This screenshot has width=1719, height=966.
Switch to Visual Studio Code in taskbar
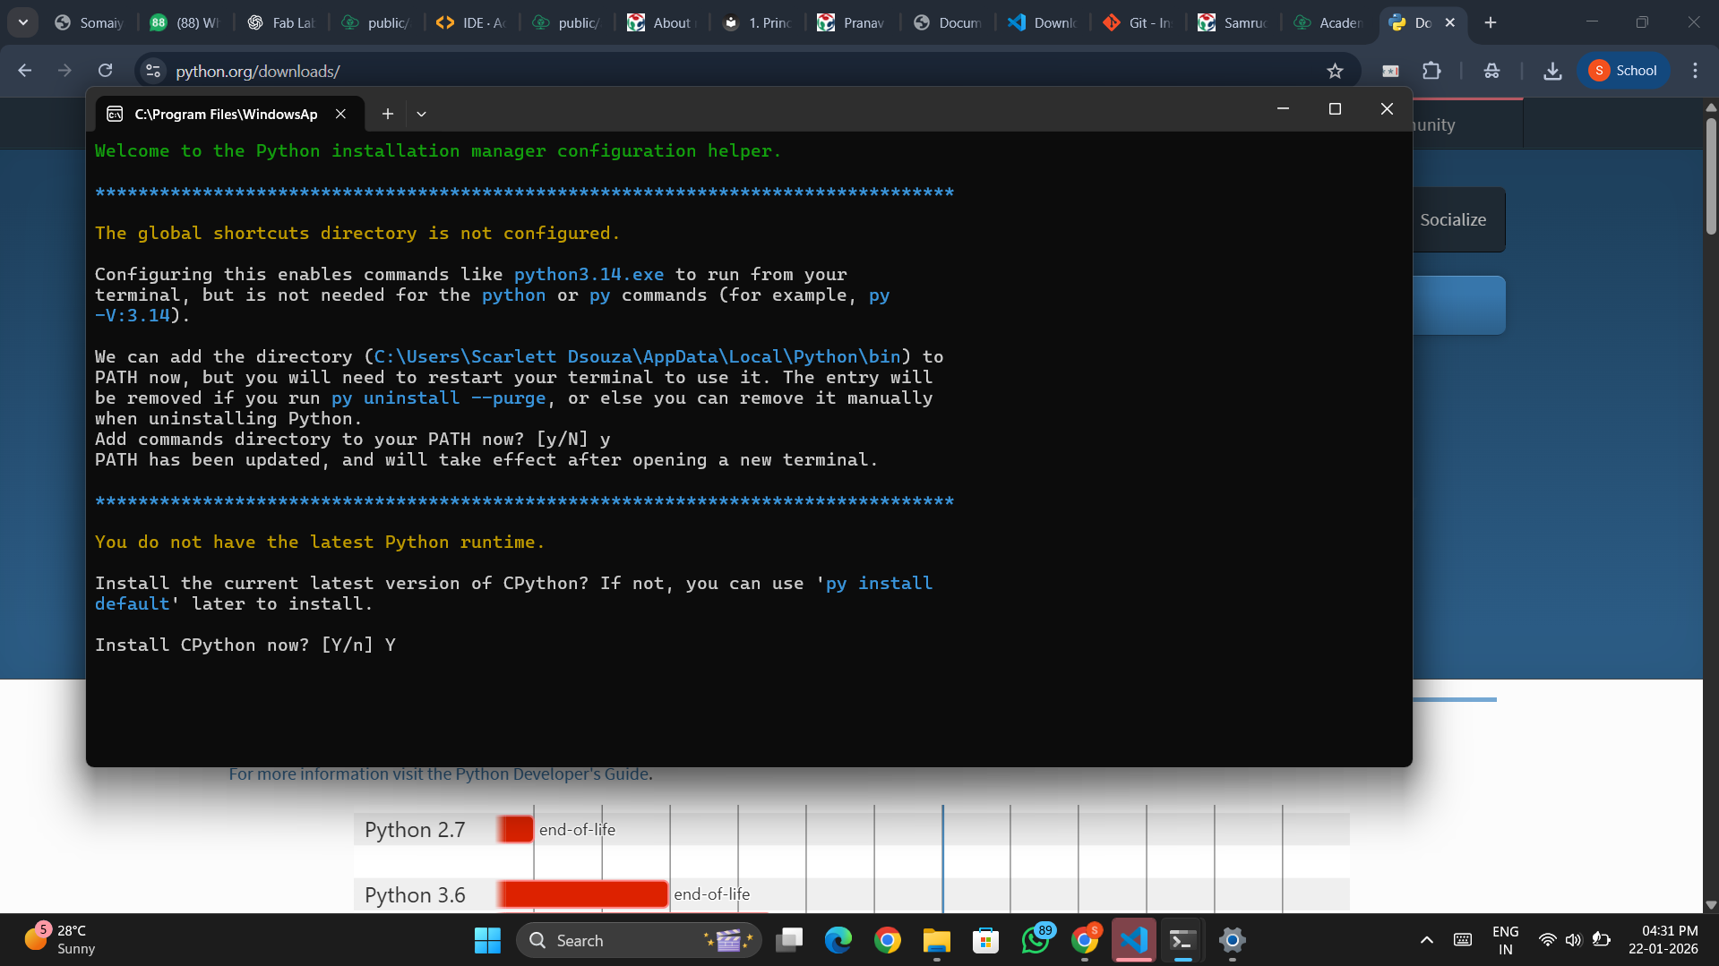[x=1133, y=940]
